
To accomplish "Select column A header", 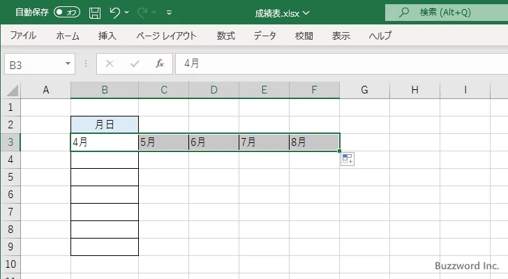I will coord(45,90).
